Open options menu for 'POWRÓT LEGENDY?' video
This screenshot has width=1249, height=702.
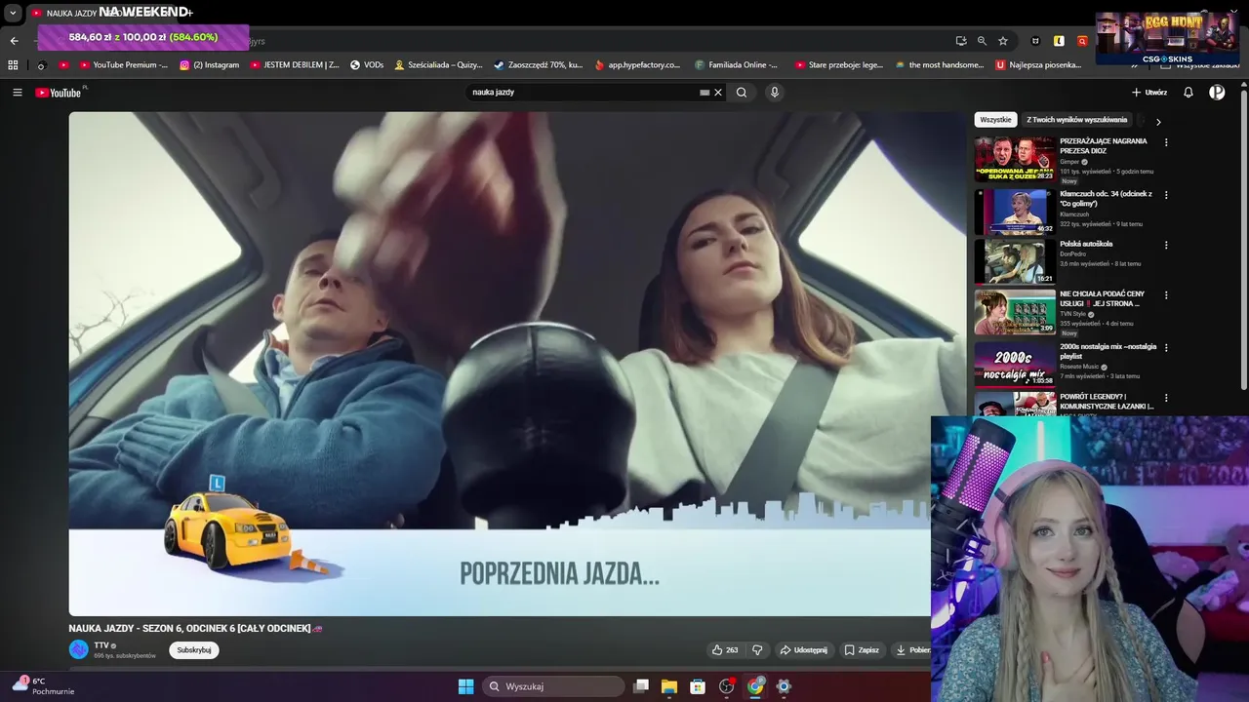click(x=1165, y=398)
